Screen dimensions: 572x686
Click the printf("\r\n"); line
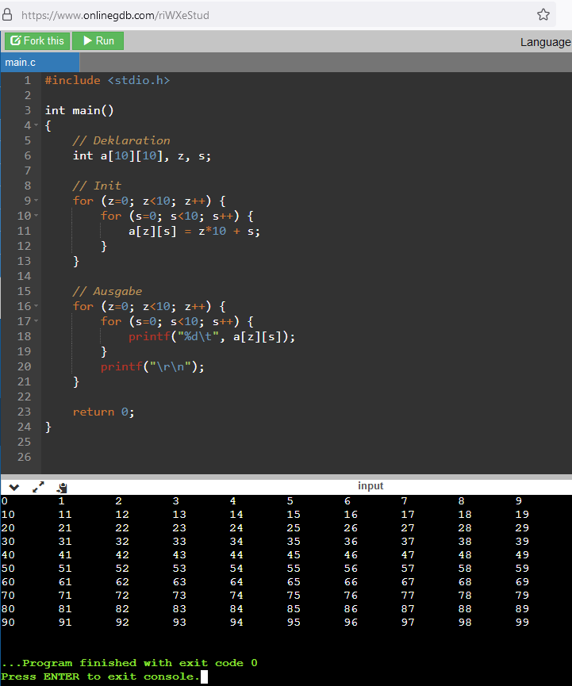(x=152, y=366)
